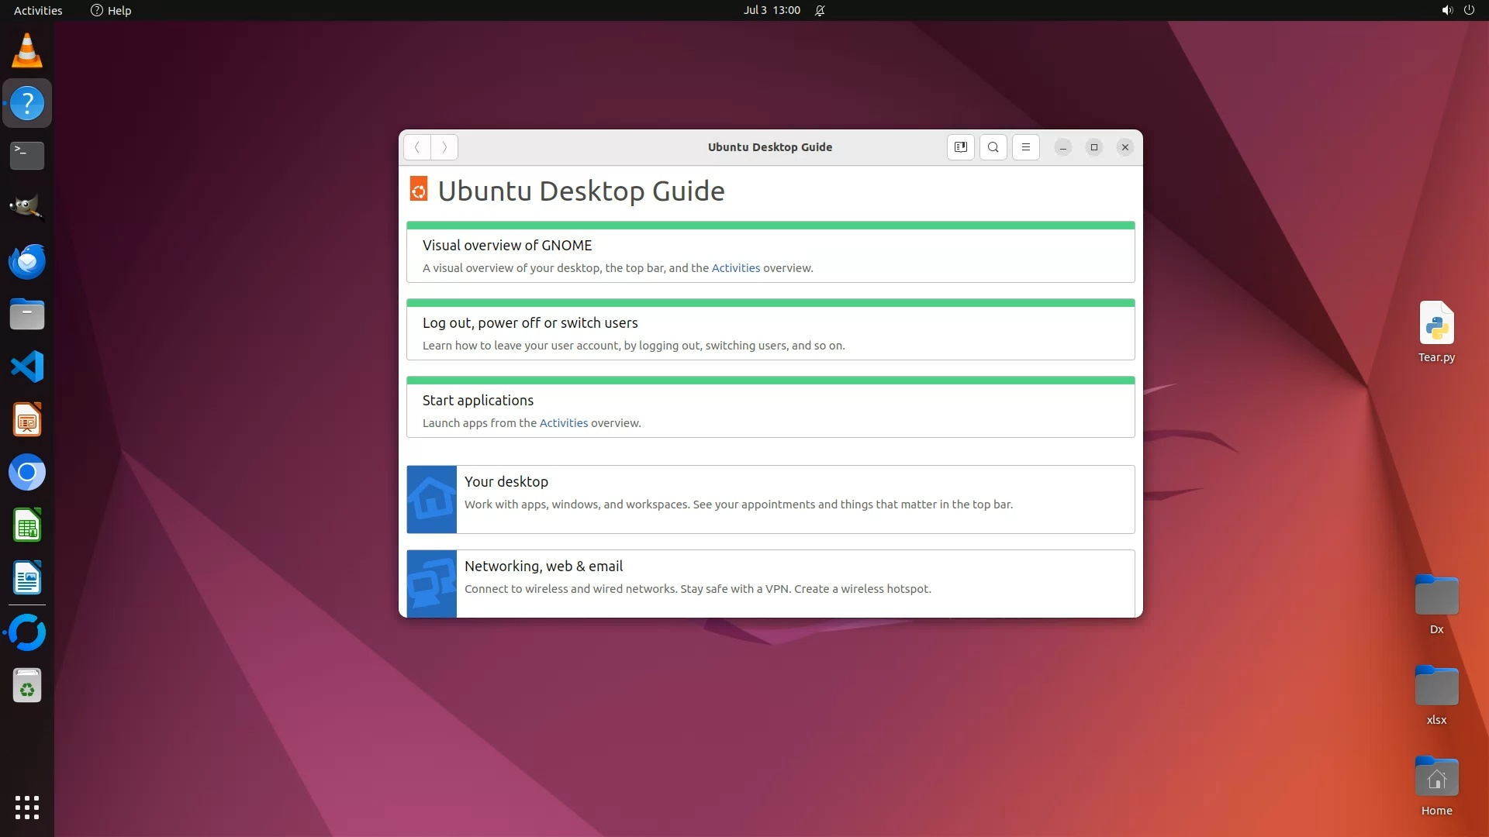Show Applications grid in the dock
This screenshot has width=1489, height=837.
pos(27,807)
